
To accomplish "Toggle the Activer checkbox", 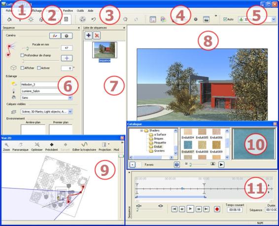I will (39, 68).
